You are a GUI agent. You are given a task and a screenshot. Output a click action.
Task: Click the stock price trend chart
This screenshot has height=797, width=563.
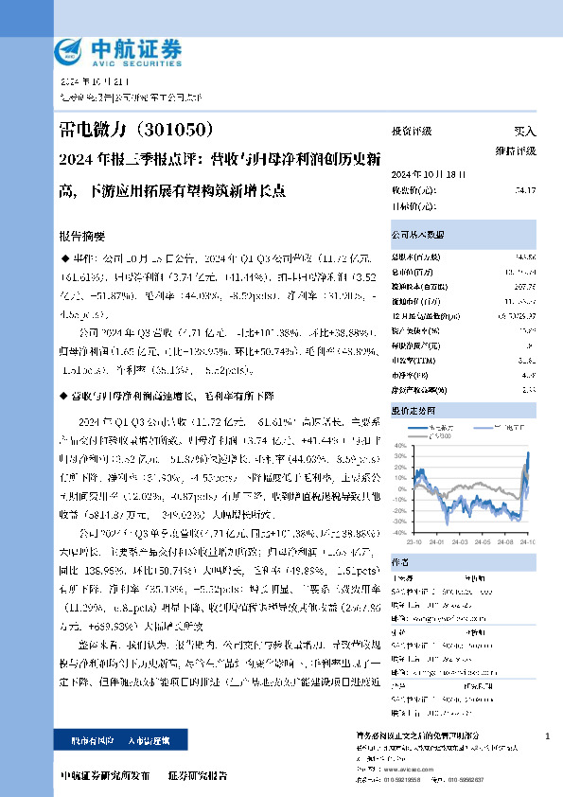[x=464, y=485]
